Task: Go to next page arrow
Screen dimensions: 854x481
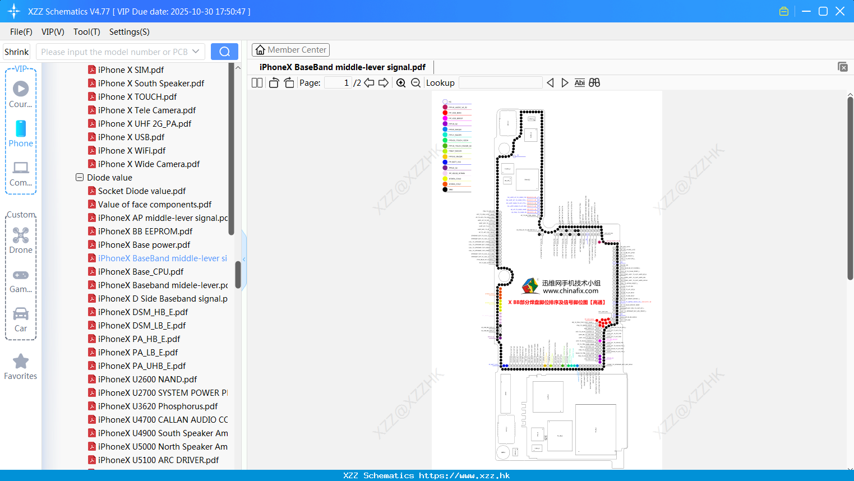Action: click(x=384, y=82)
